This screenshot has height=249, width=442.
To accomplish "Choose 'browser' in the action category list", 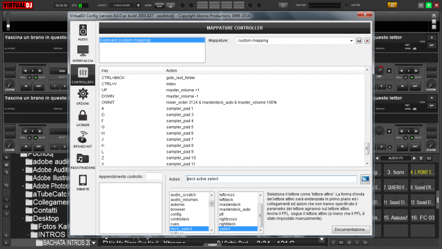I will tap(178, 210).
